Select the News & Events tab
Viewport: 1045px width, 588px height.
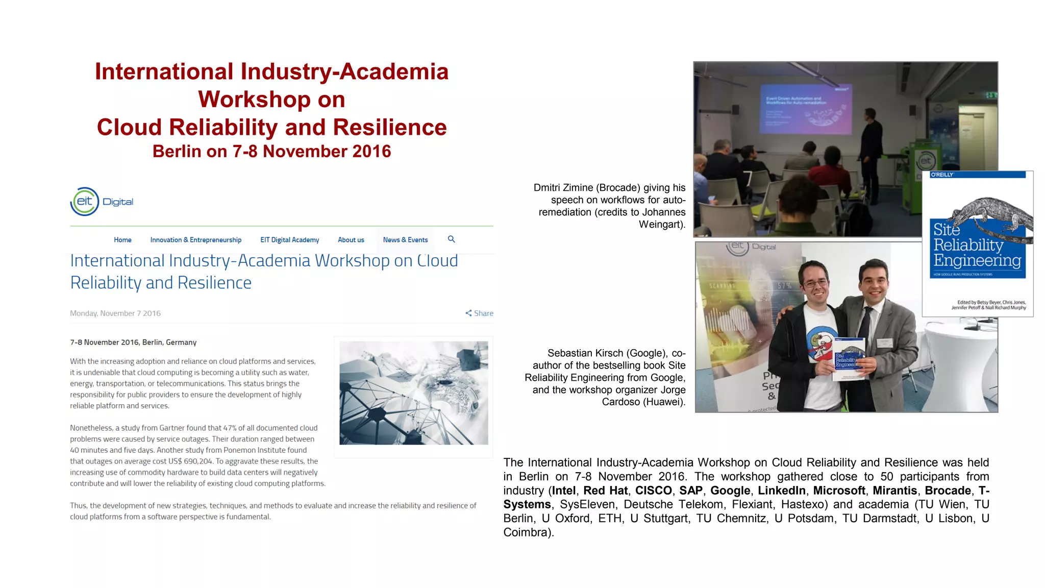click(406, 240)
